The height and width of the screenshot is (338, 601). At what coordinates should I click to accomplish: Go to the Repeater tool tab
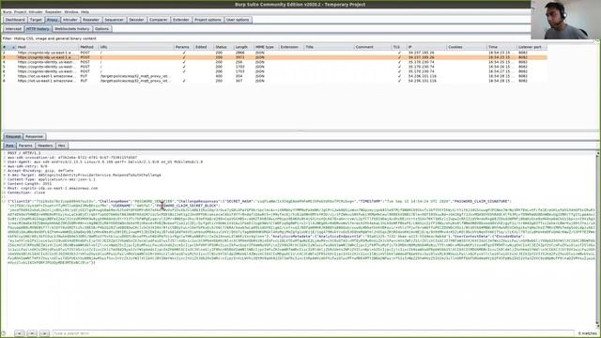click(x=91, y=20)
